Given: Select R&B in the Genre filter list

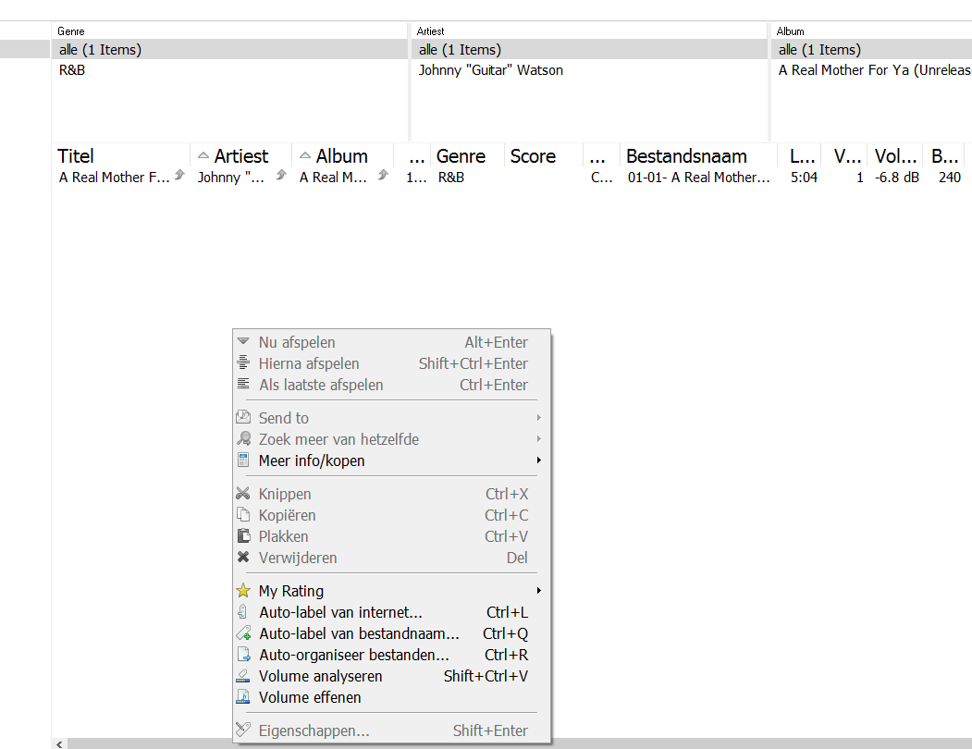Looking at the screenshot, I should coord(72,70).
